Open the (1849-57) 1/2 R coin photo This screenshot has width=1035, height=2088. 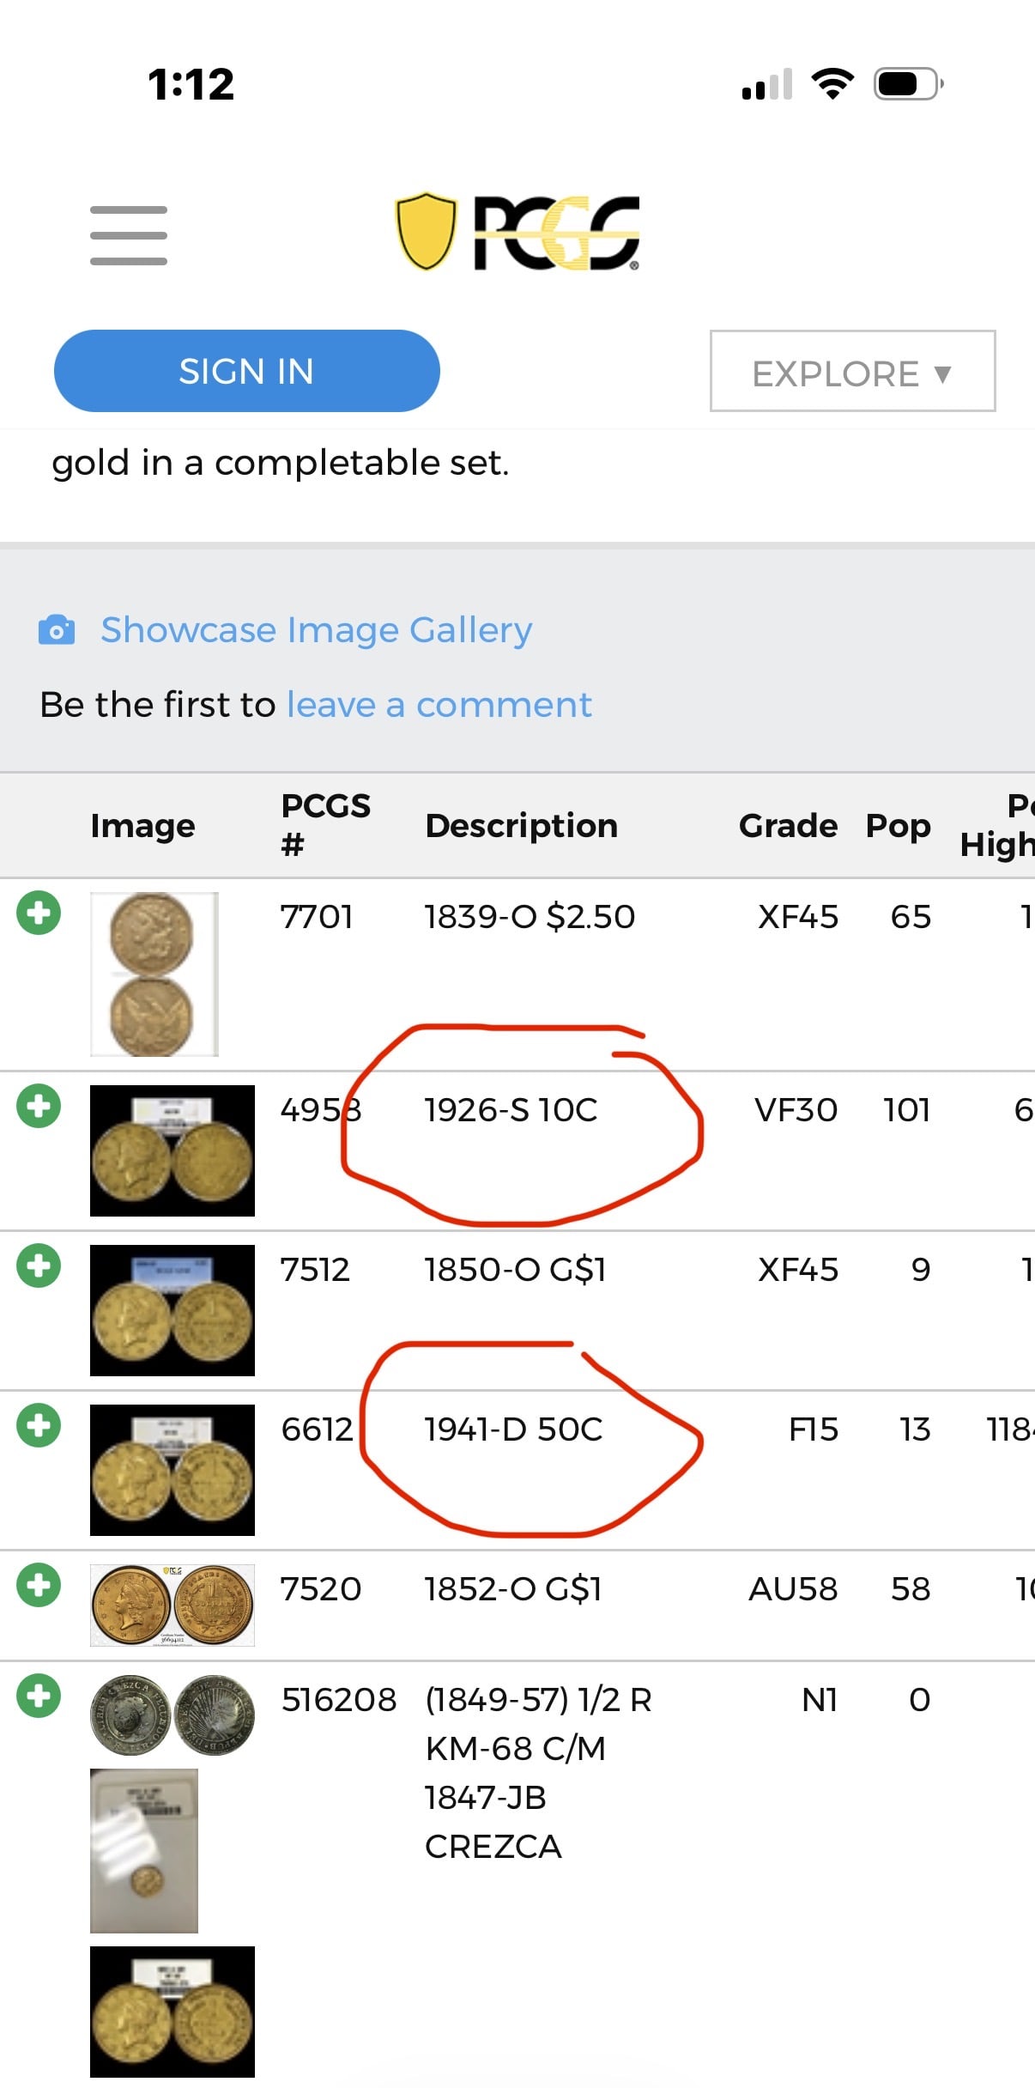[172, 1715]
